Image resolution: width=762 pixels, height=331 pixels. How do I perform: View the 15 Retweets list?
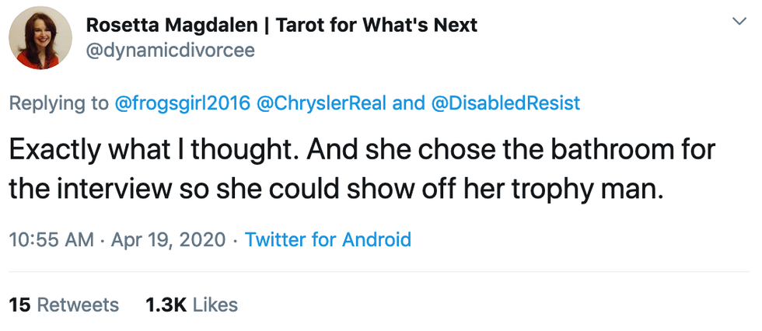[x=64, y=305]
